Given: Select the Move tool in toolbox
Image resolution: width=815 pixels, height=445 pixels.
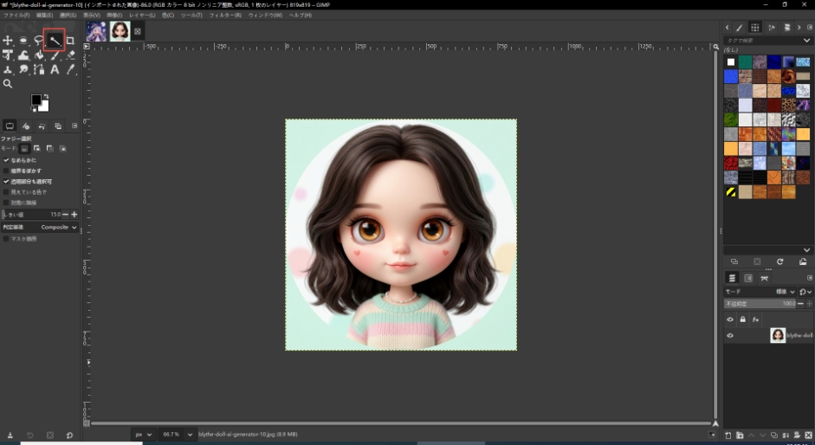Looking at the screenshot, I should point(8,41).
